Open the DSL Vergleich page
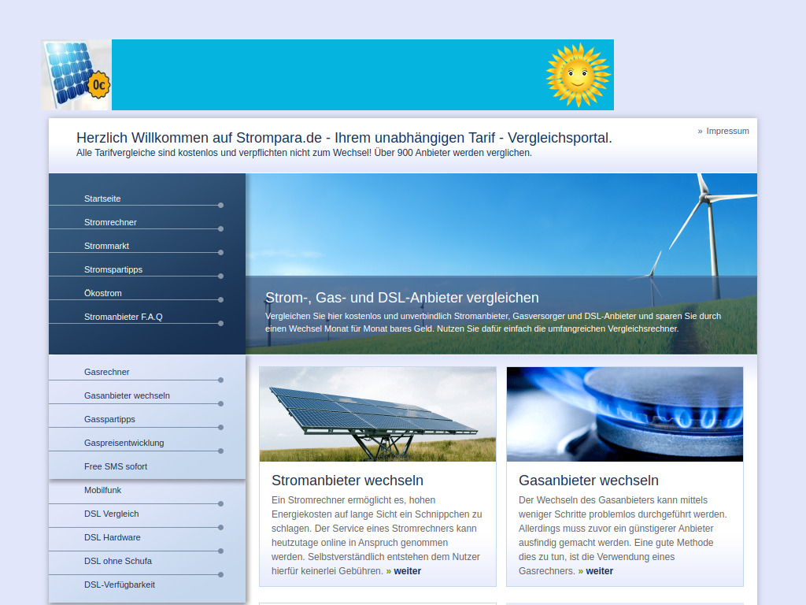The image size is (806, 605). [x=109, y=514]
